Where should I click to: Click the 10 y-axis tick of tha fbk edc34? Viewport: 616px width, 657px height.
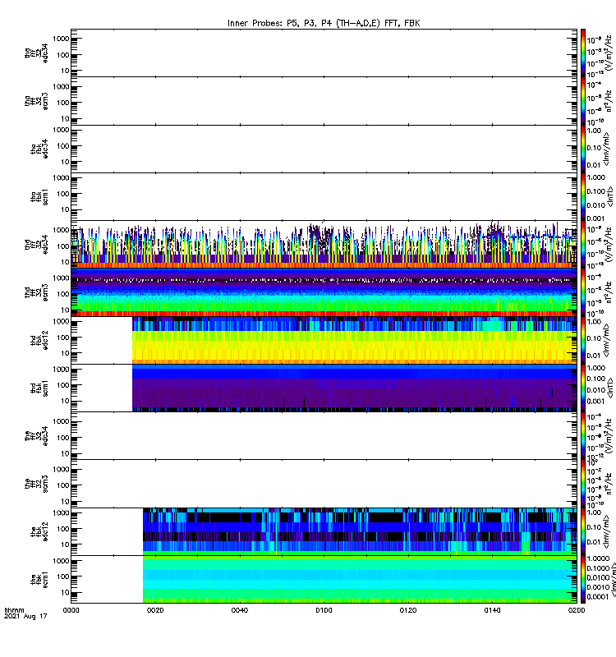point(66,162)
